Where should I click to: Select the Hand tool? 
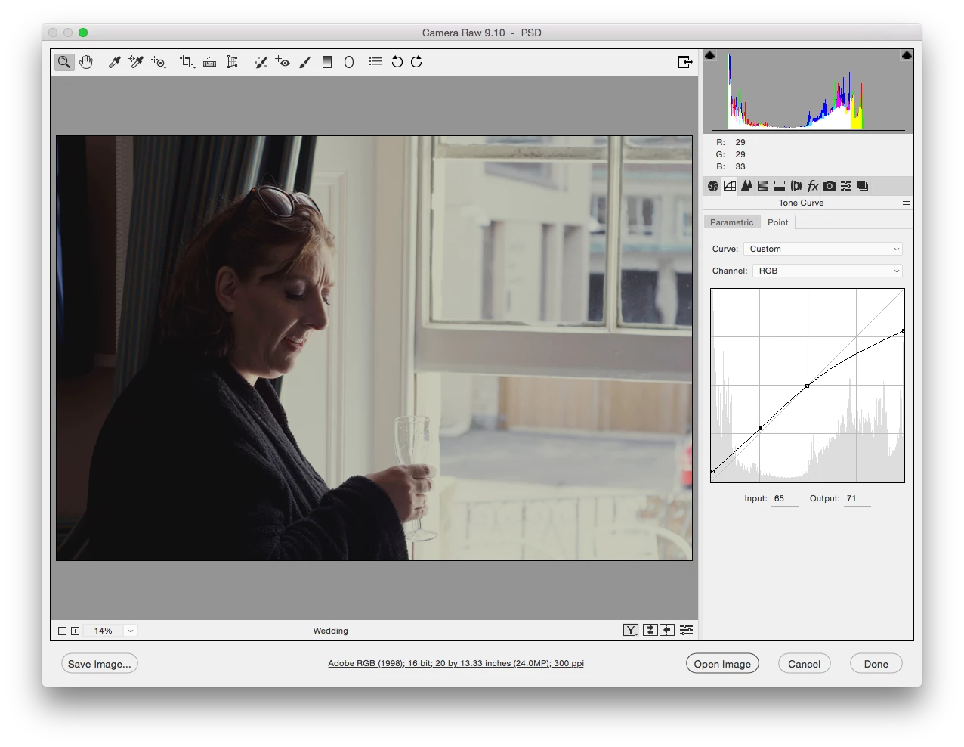coord(86,62)
